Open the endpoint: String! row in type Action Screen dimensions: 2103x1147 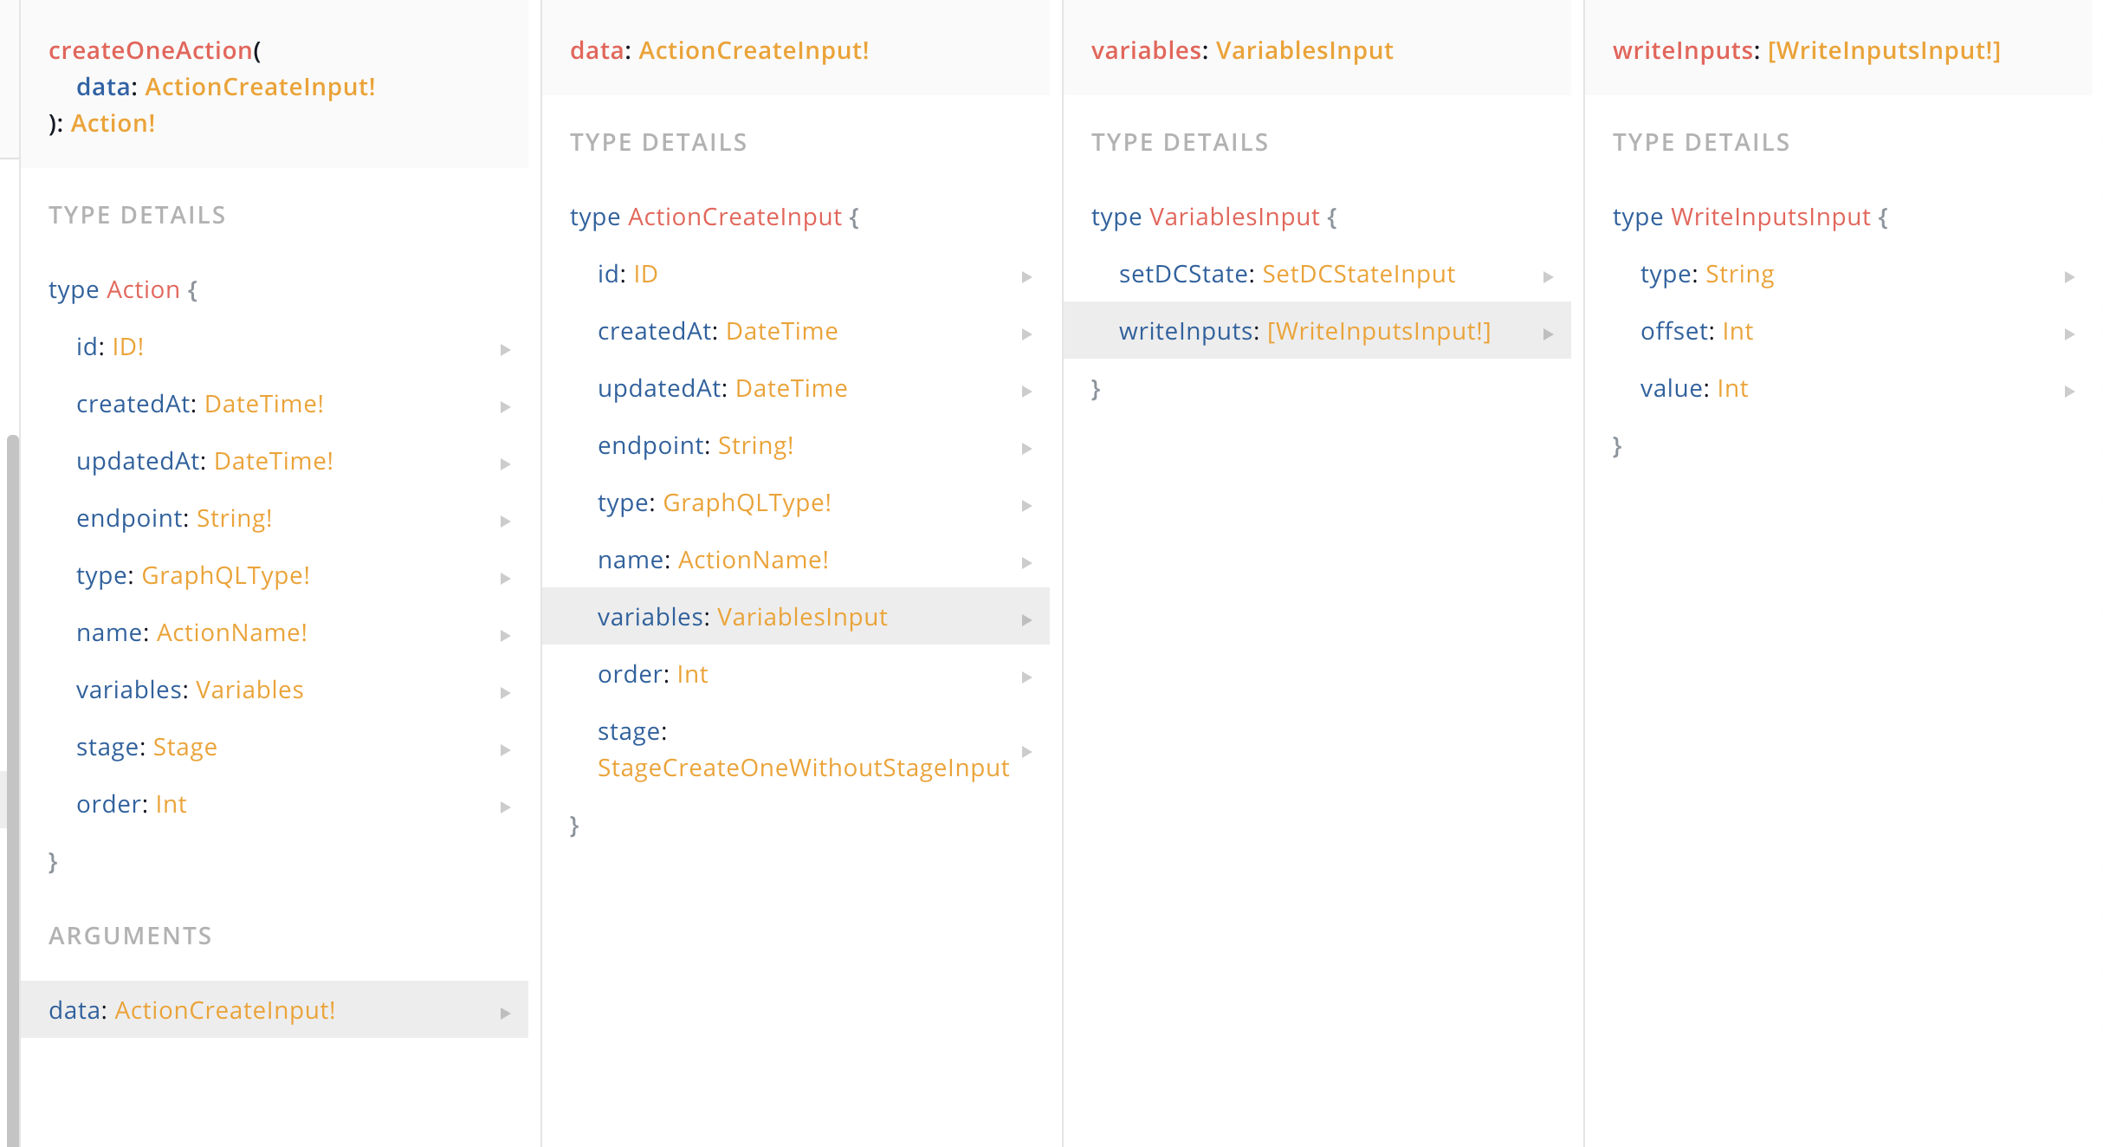[x=275, y=518]
